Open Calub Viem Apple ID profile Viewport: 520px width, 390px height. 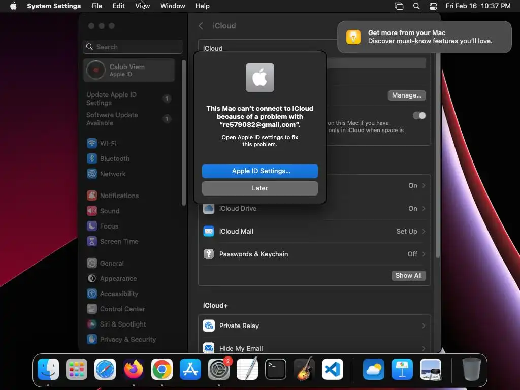click(x=128, y=70)
